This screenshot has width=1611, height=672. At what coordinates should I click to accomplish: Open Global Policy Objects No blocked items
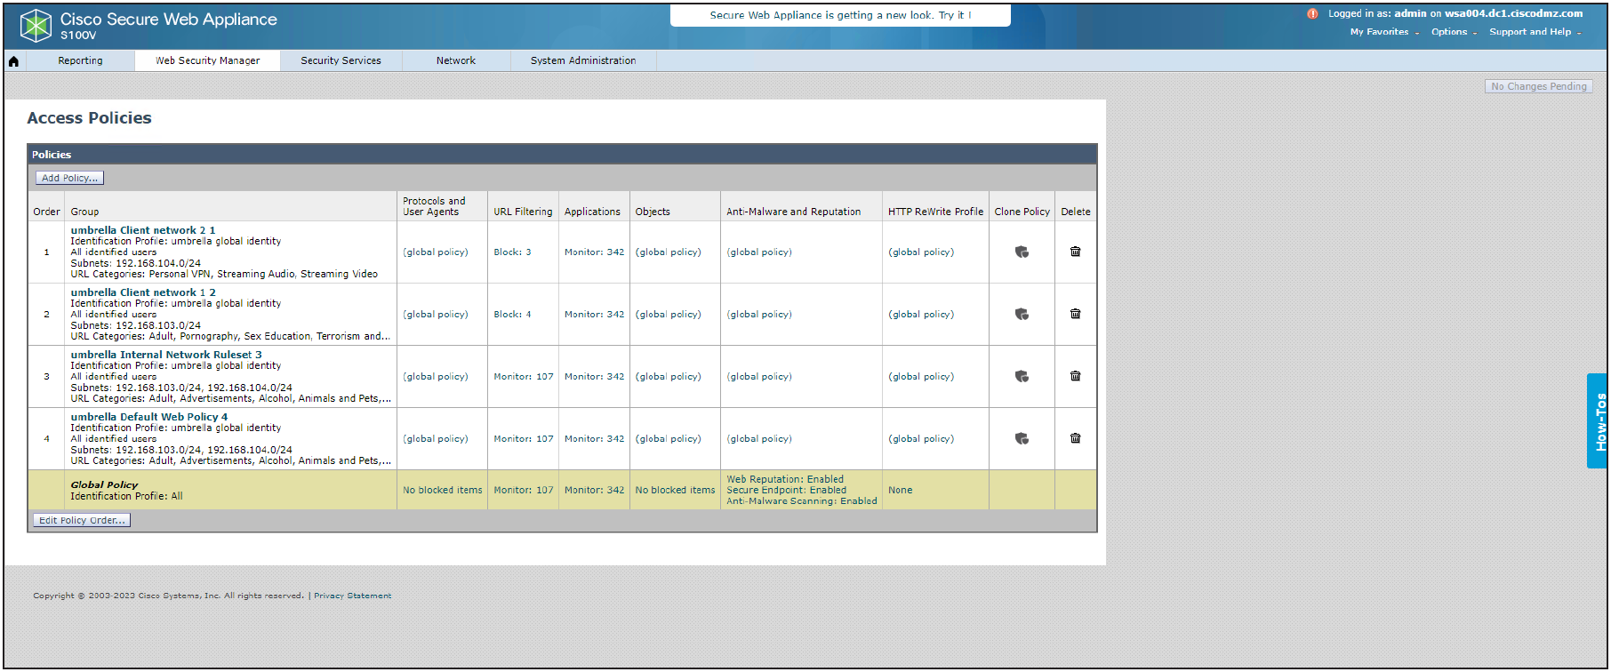pos(675,491)
